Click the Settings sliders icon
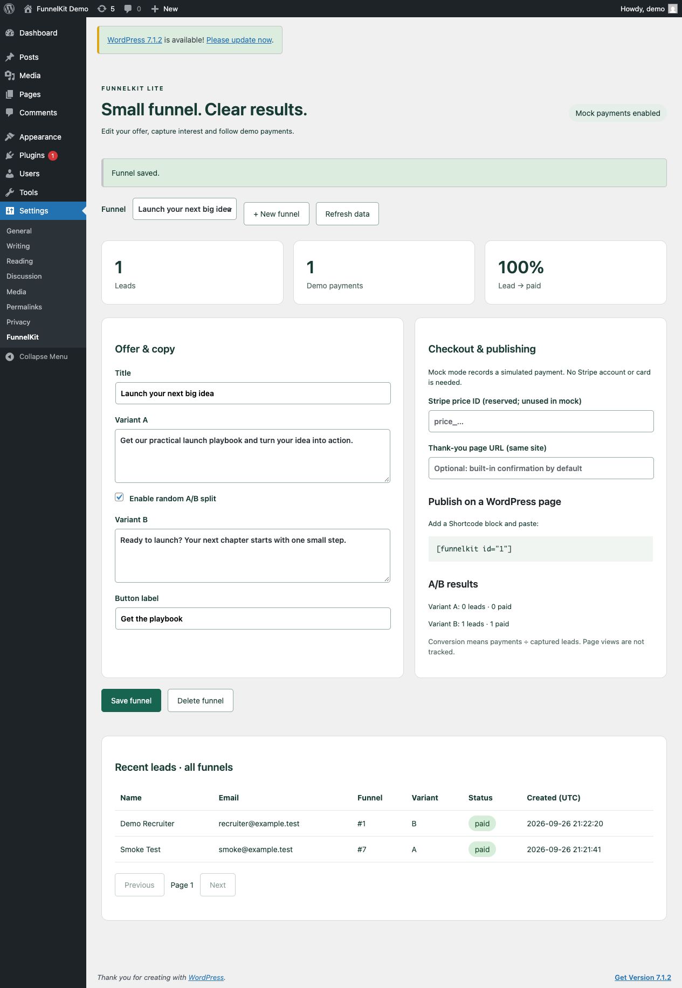Image resolution: width=682 pixels, height=988 pixels. click(10, 211)
